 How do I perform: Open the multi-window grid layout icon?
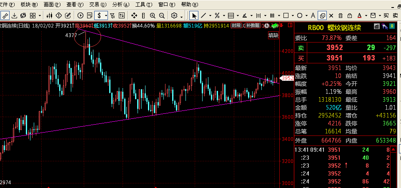[33, 15]
